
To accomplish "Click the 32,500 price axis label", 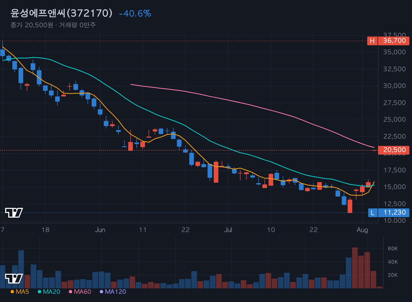I will pyautogui.click(x=394, y=69).
